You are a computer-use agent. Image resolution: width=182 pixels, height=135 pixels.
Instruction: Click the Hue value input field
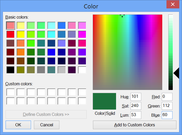pyautogui.click(x=136, y=97)
